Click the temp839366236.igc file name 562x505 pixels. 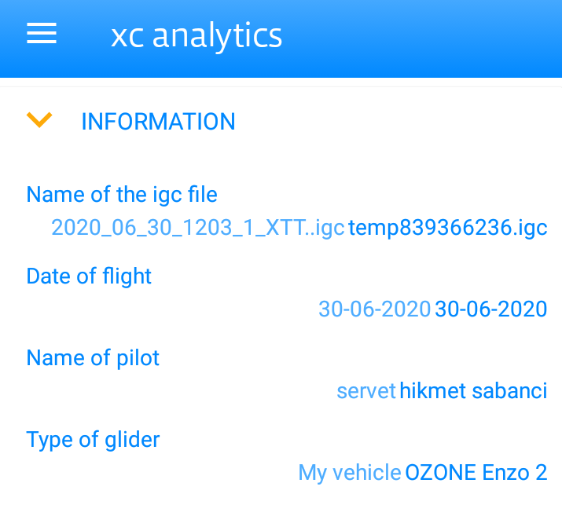447,228
